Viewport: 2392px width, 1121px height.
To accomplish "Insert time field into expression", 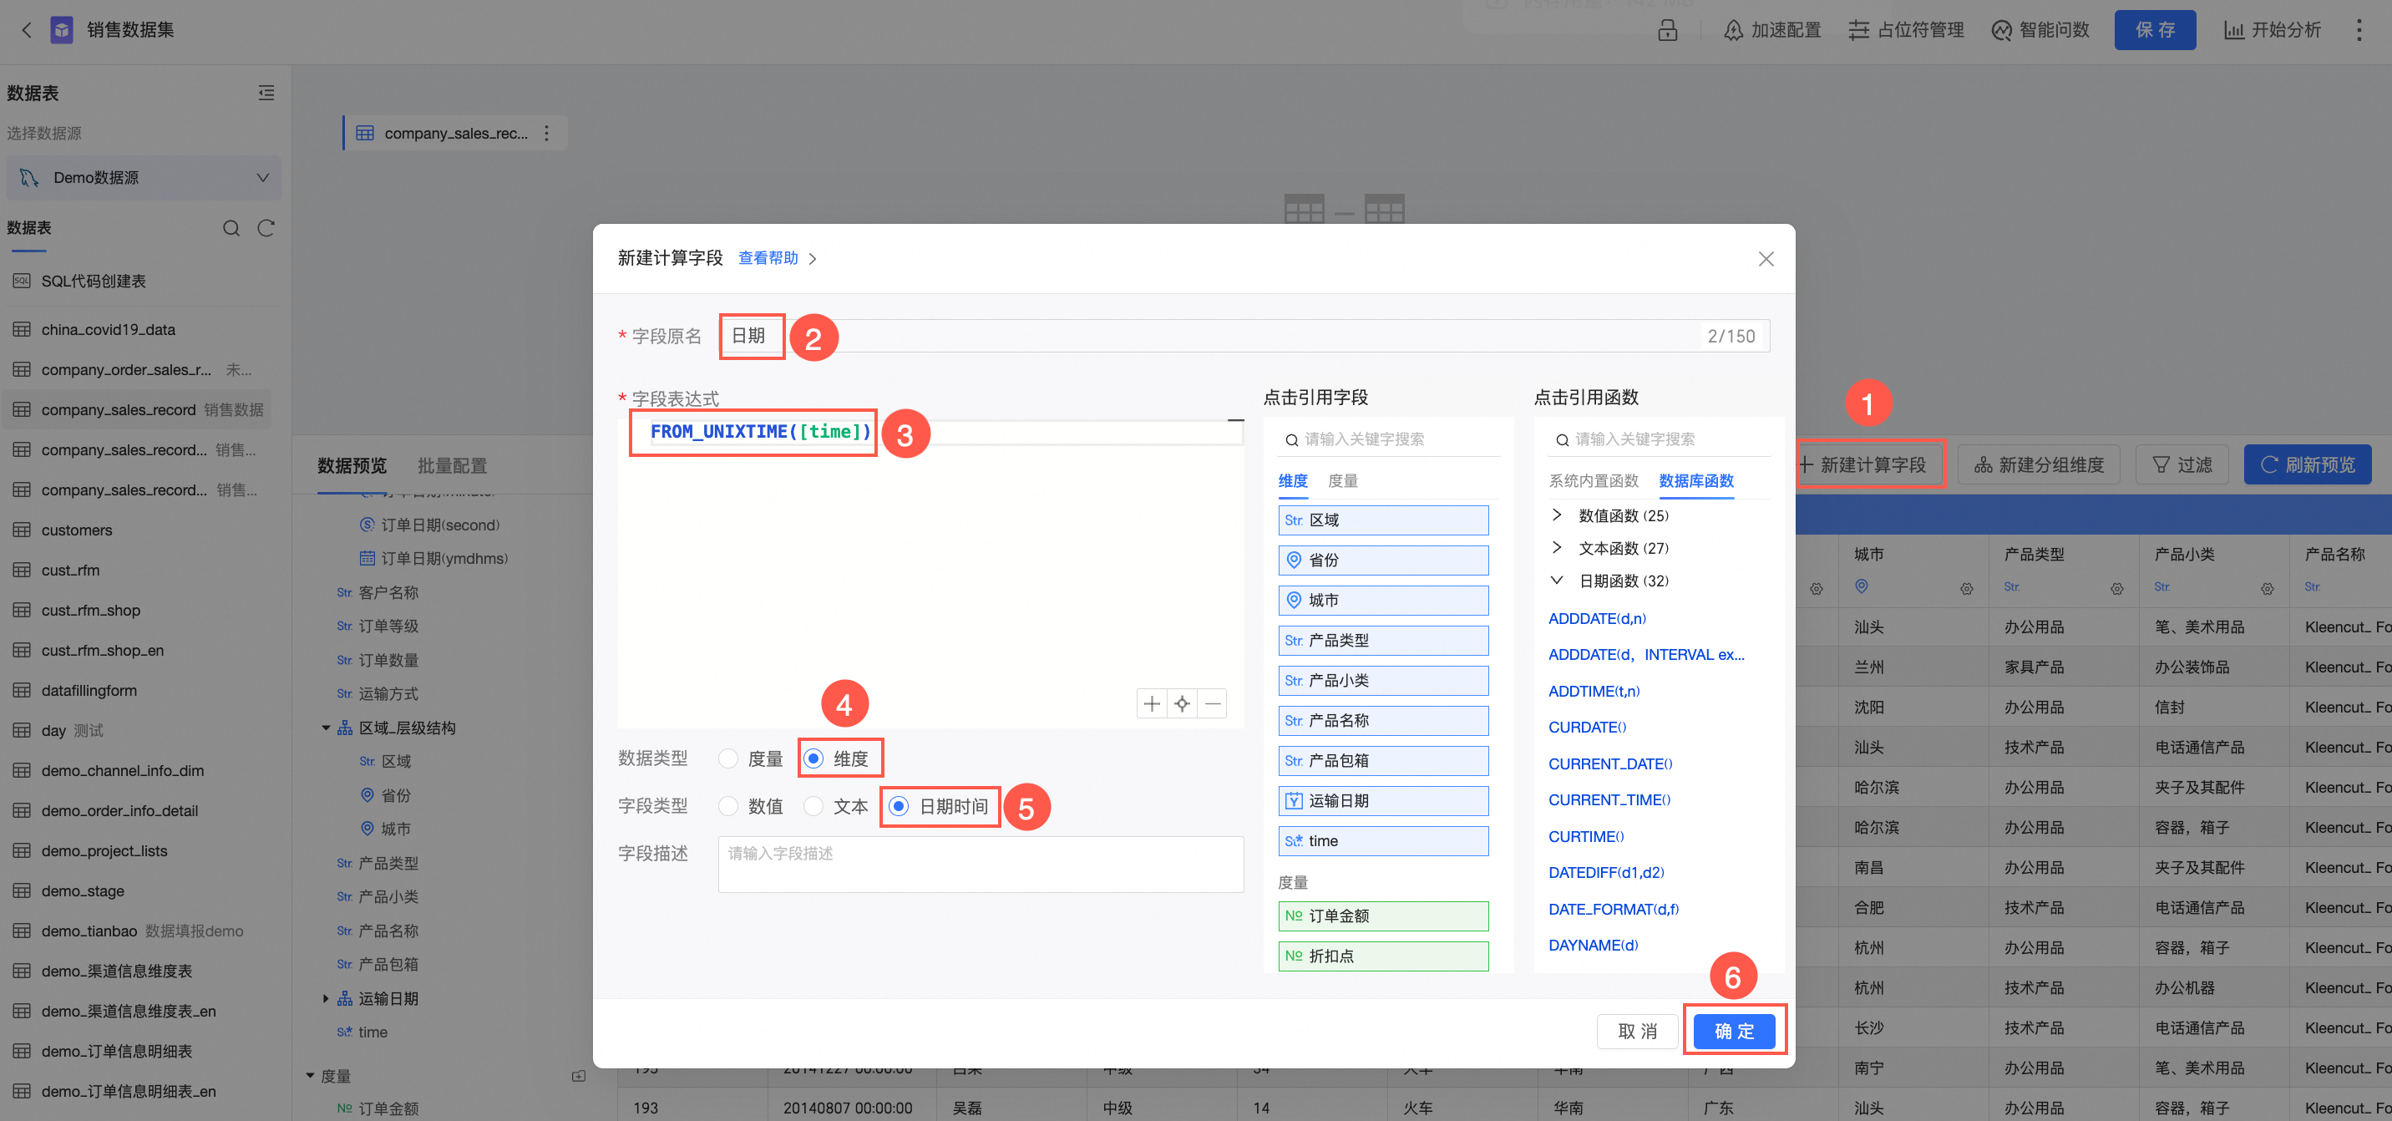I will tap(1382, 840).
